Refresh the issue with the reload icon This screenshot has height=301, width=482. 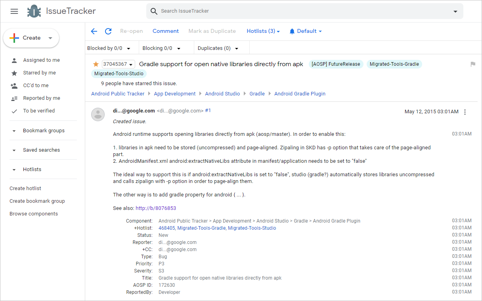[108, 31]
